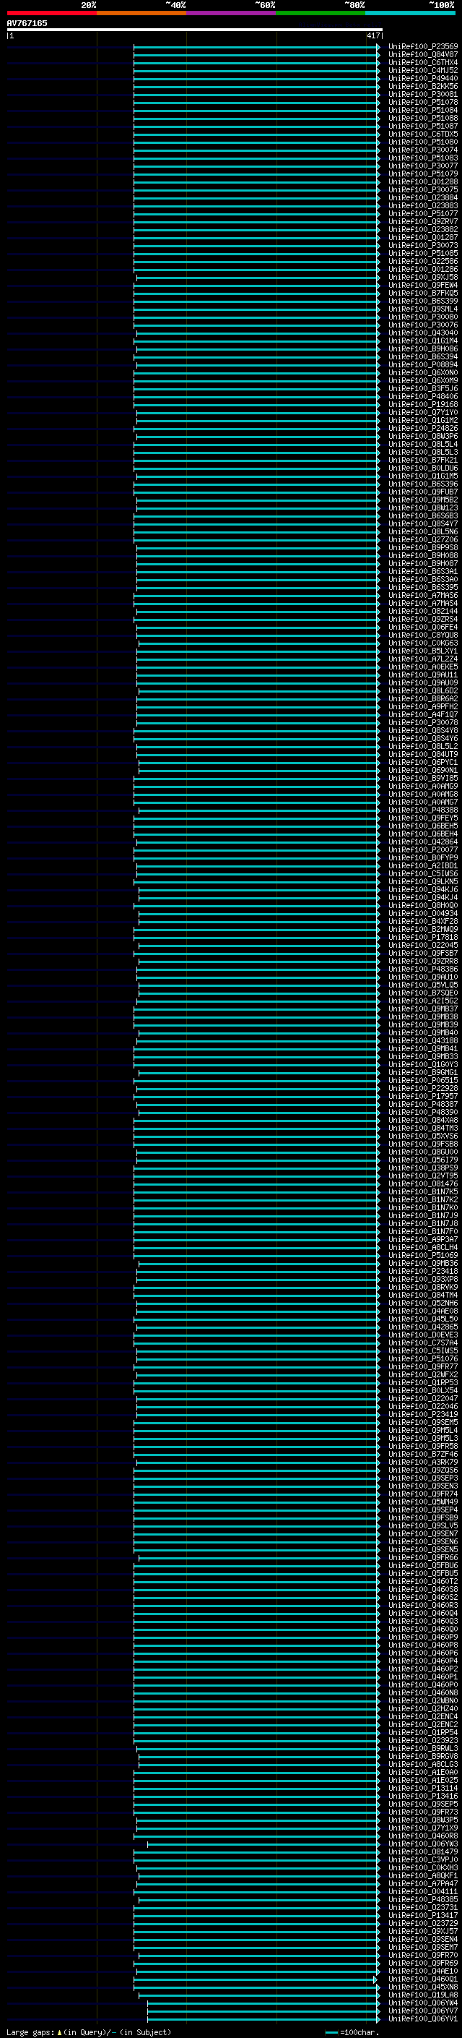The width and height of the screenshot is (462, 2038).
Task: Click the cyan ~100% legend color bar
Action: point(411,13)
